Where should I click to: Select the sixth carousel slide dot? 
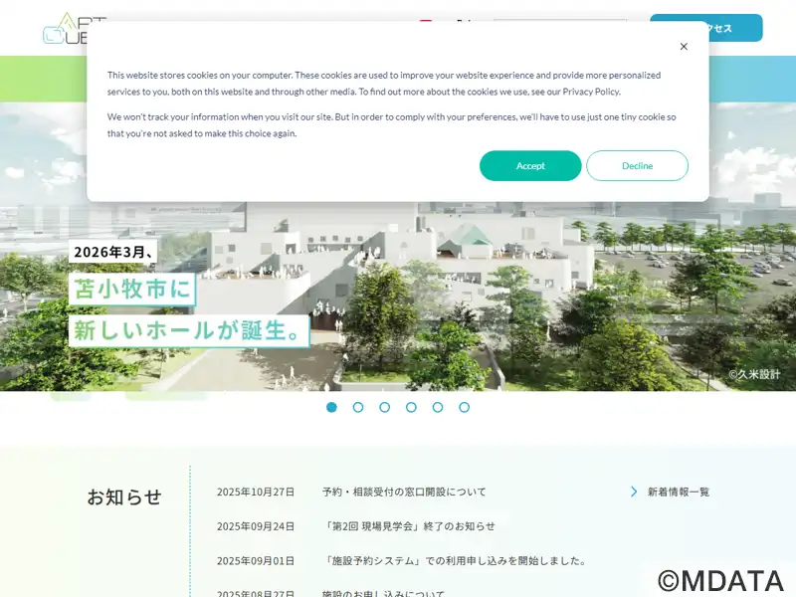[x=464, y=407]
